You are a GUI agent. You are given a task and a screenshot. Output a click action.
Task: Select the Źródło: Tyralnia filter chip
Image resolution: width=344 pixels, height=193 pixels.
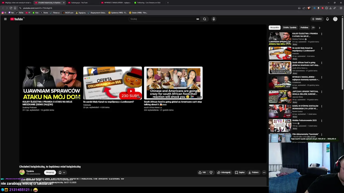click(290, 28)
